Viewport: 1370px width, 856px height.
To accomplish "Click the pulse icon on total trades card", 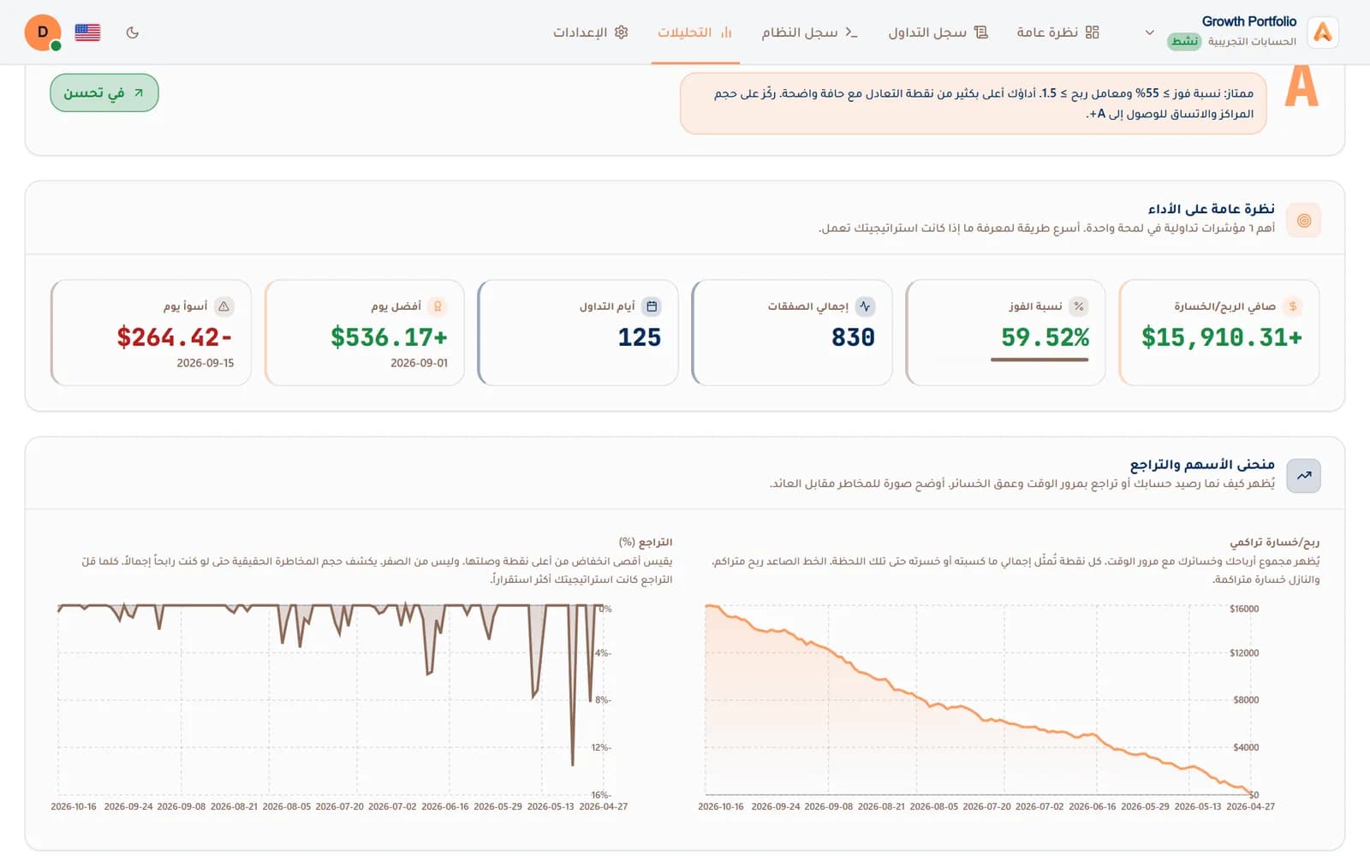I will [865, 306].
